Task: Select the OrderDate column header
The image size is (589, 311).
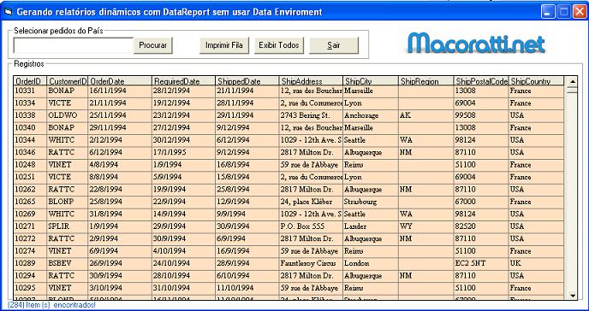Action: pos(120,81)
